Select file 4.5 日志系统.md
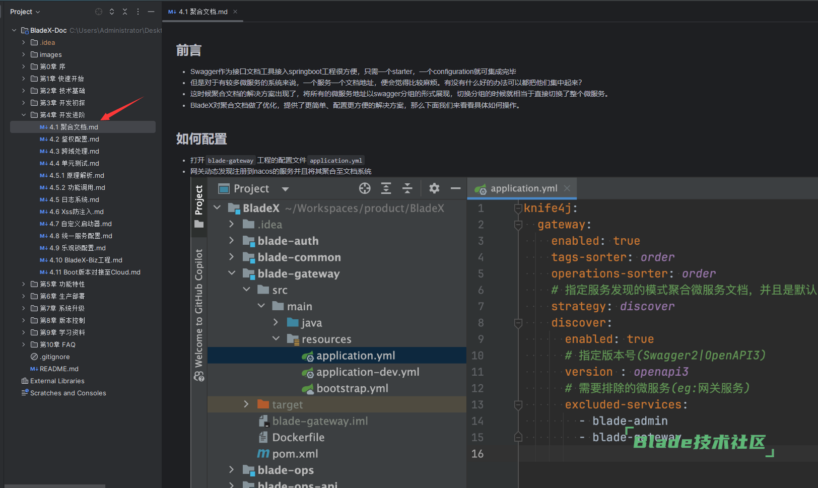Viewport: 818px width, 488px height. (74, 199)
